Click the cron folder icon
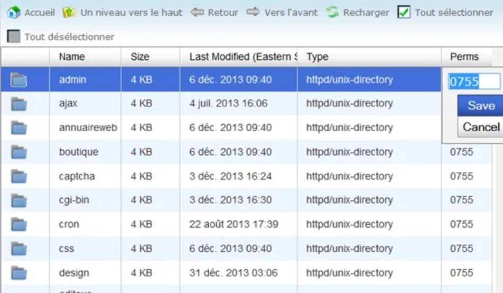The width and height of the screenshot is (503, 293). click(18, 224)
